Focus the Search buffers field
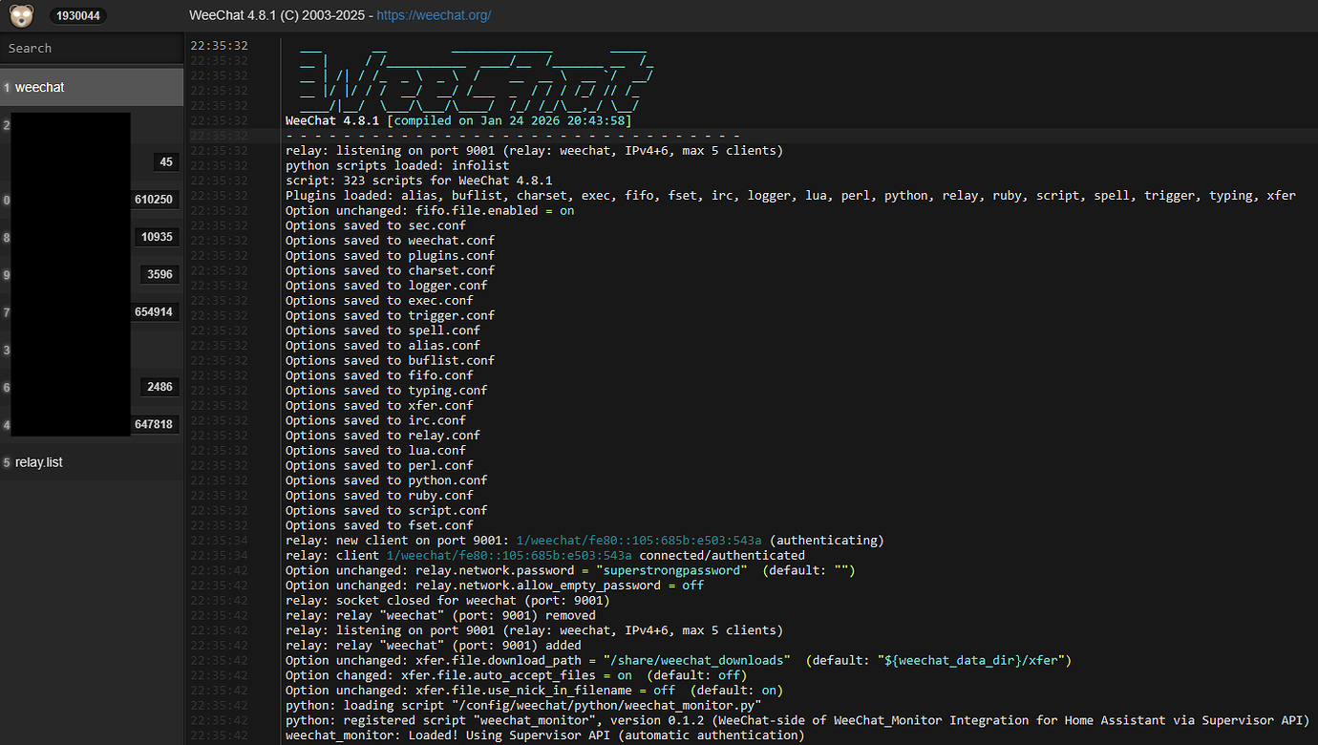This screenshot has height=745, width=1318. coord(92,48)
